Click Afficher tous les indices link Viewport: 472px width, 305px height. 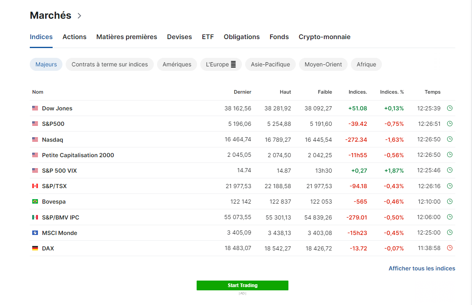point(422,268)
